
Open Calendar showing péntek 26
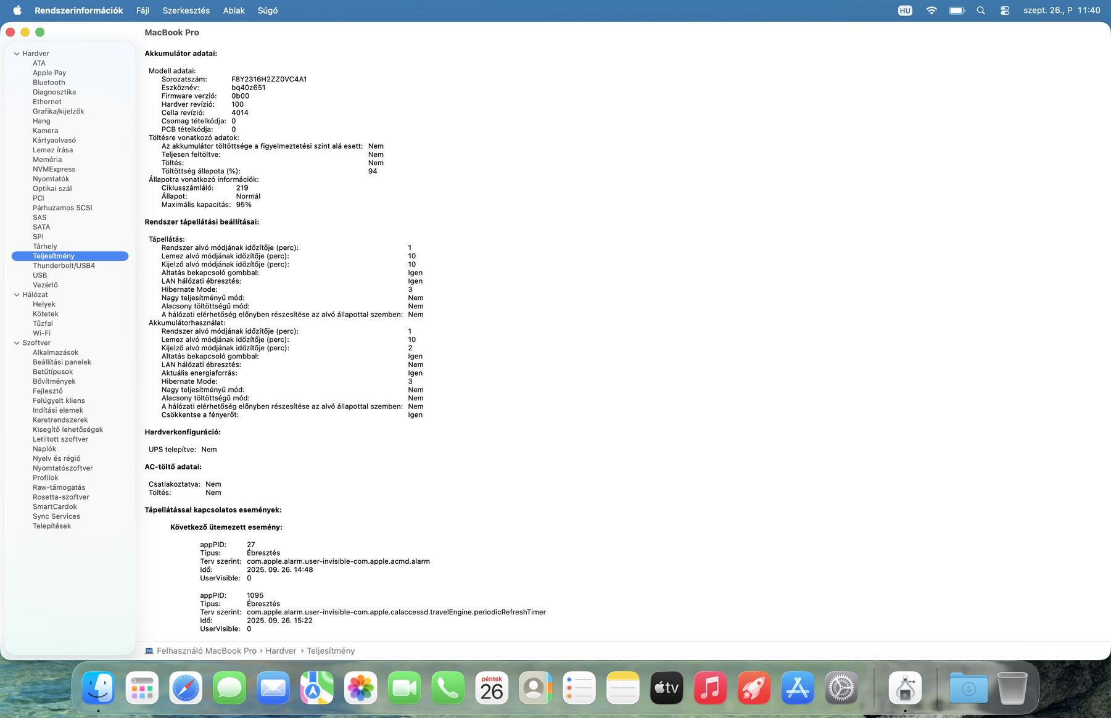[492, 688]
